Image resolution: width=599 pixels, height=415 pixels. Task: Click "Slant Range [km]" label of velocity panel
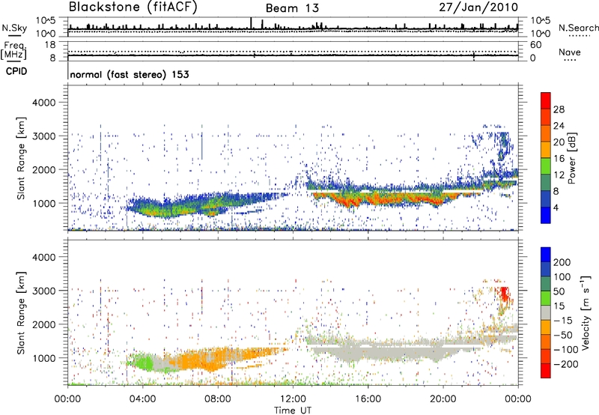pos(21,312)
